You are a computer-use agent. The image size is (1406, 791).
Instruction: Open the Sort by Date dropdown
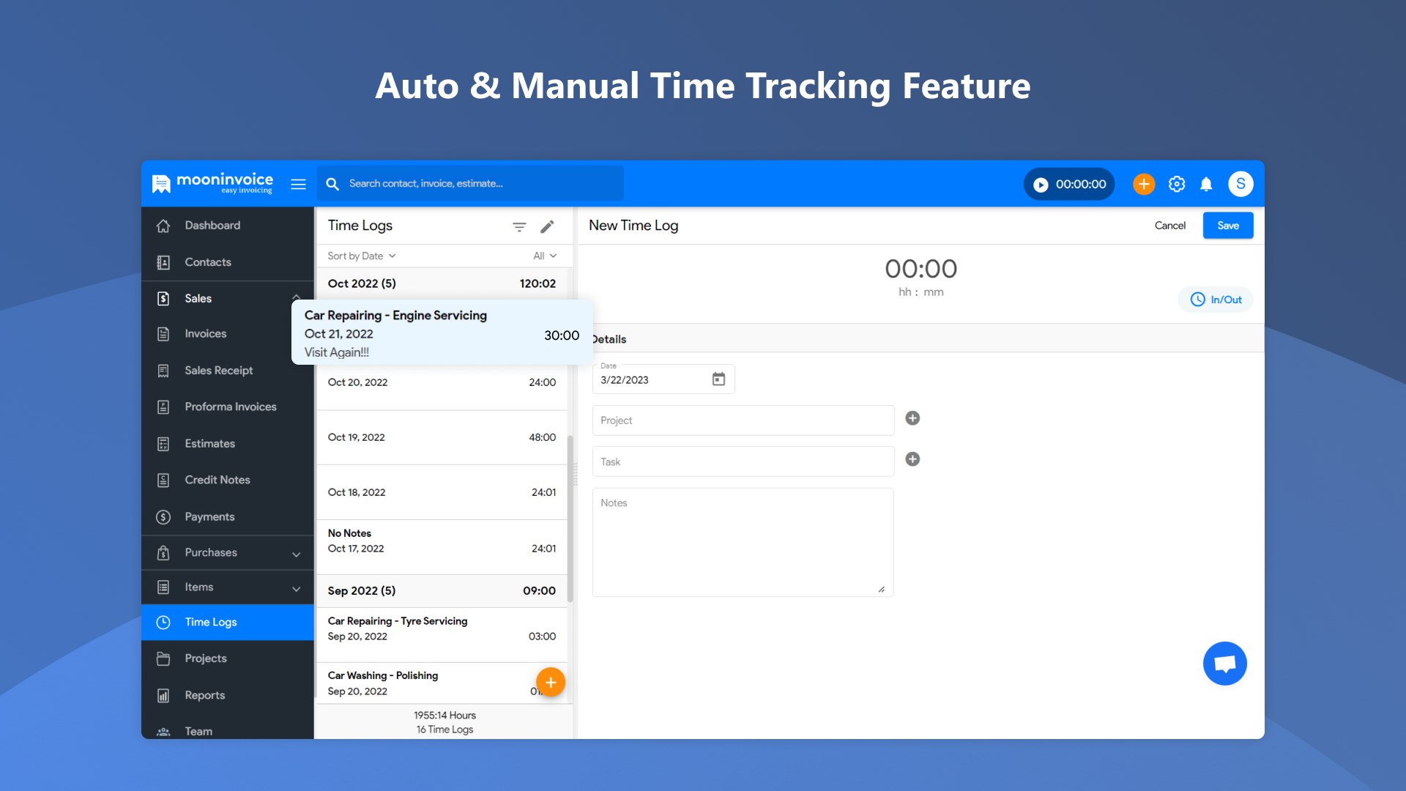[362, 256]
